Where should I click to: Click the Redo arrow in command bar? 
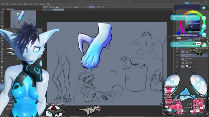point(67,7)
